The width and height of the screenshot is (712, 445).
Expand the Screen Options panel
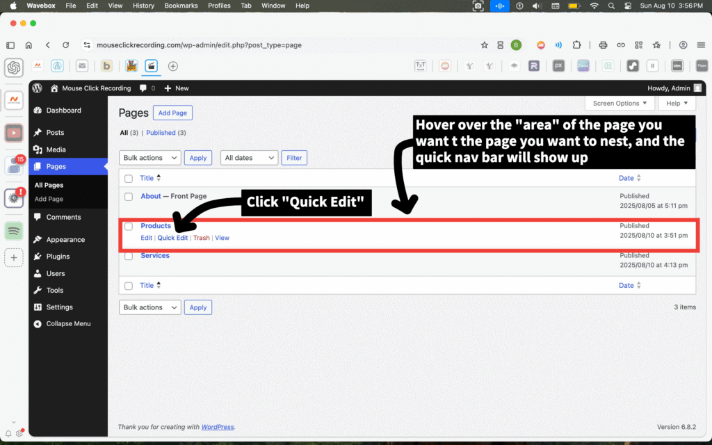pos(620,104)
